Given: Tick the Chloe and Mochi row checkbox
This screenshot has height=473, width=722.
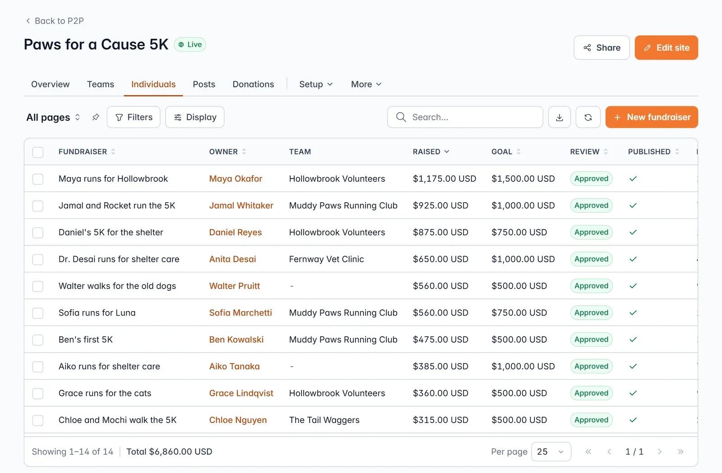Looking at the screenshot, I should coord(38,420).
